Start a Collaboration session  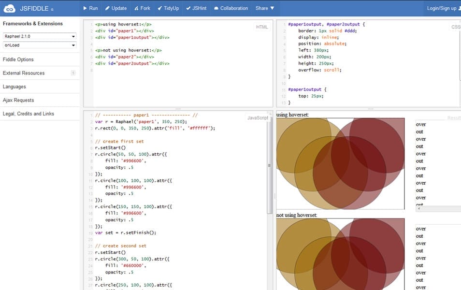pyautogui.click(x=230, y=8)
